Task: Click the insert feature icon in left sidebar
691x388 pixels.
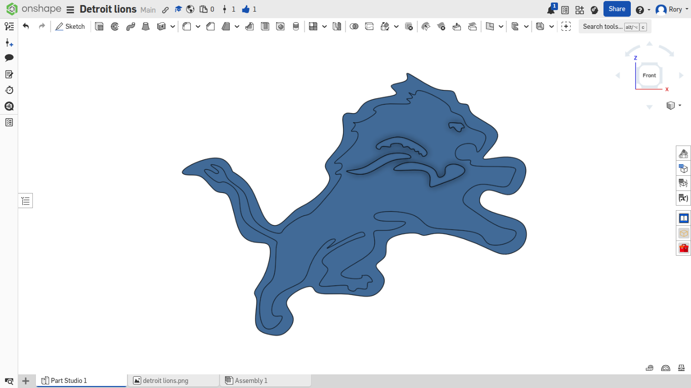Action: tap(9, 42)
